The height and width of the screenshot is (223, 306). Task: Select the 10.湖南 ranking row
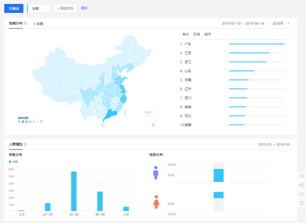[x=232, y=125]
